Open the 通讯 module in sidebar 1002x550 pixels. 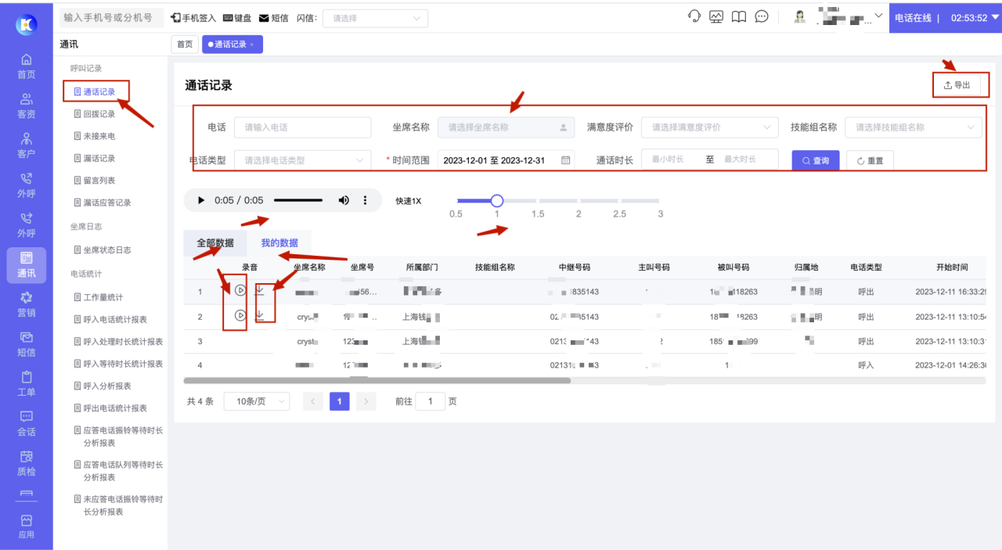click(x=27, y=264)
